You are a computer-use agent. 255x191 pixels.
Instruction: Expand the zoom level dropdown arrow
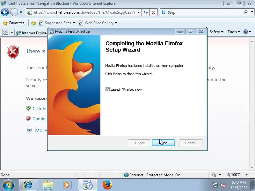[246, 175]
